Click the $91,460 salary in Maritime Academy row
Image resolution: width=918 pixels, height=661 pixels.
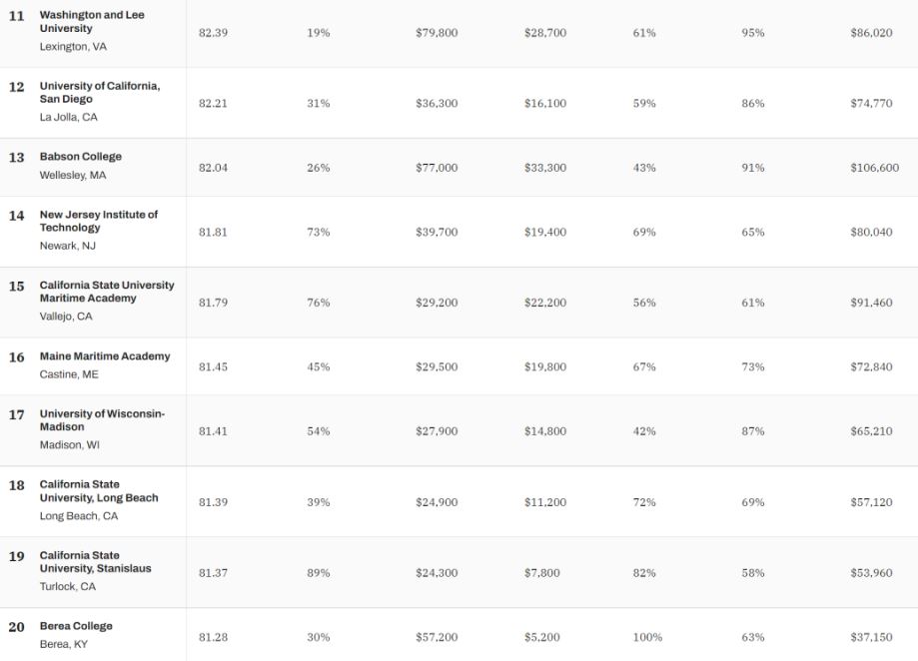[x=872, y=303]
